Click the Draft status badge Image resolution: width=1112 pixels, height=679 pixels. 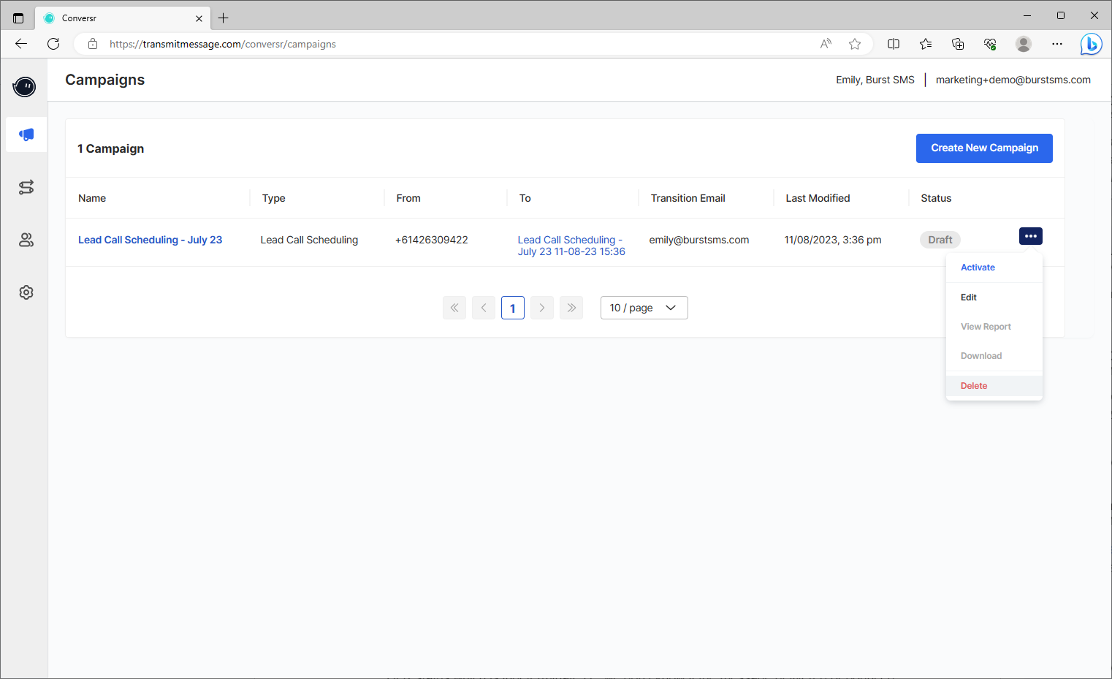pos(940,240)
